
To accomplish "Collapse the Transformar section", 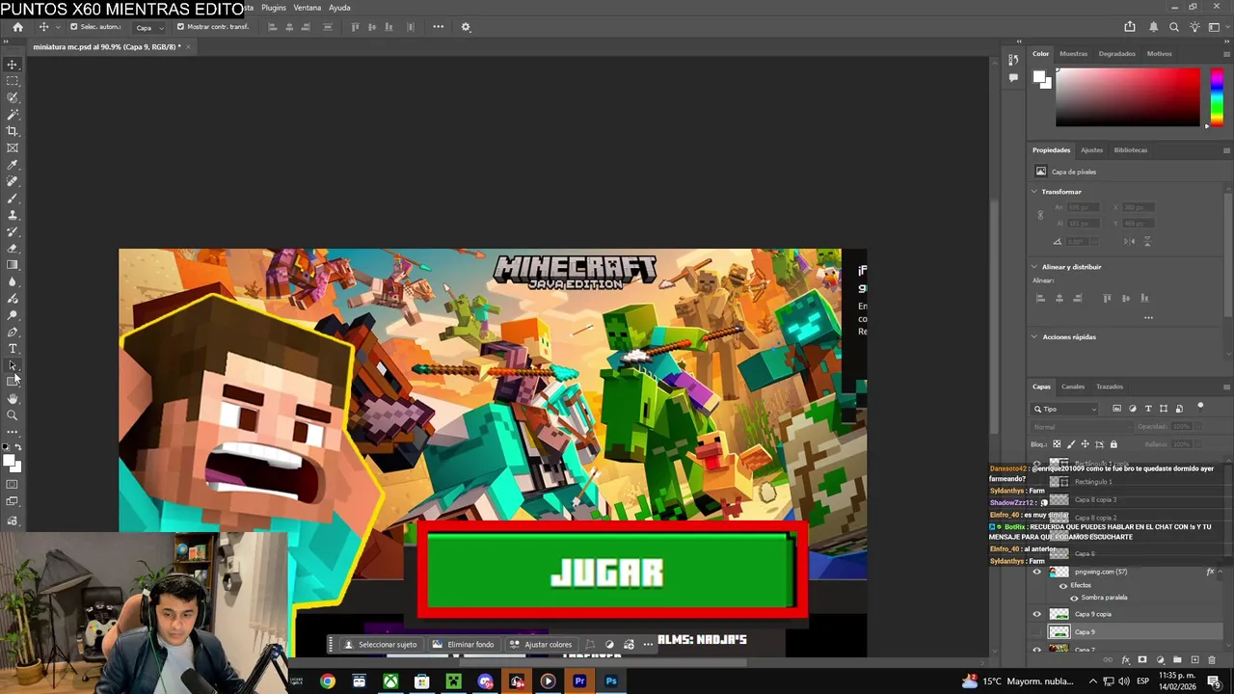I will pos(1034,192).
